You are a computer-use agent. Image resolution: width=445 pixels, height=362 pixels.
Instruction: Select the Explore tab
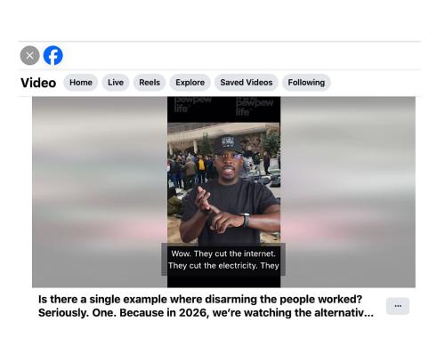click(190, 83)
